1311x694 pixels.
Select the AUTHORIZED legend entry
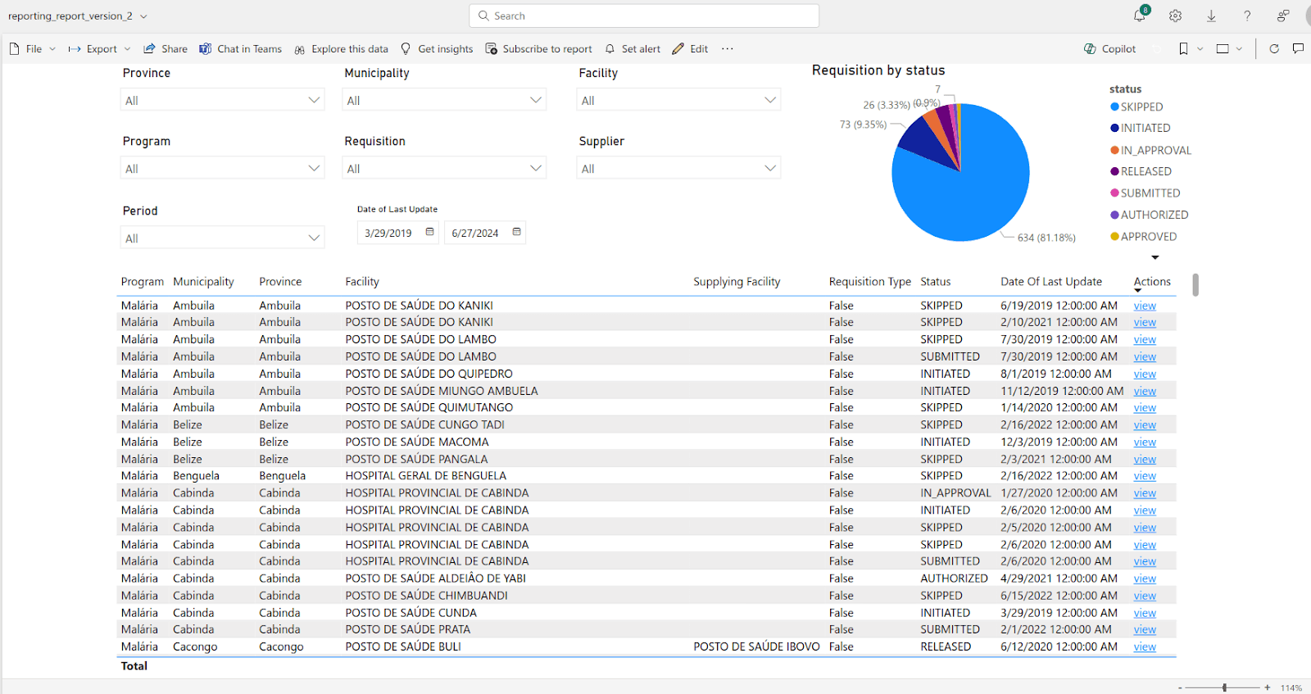coord(1149,215)
